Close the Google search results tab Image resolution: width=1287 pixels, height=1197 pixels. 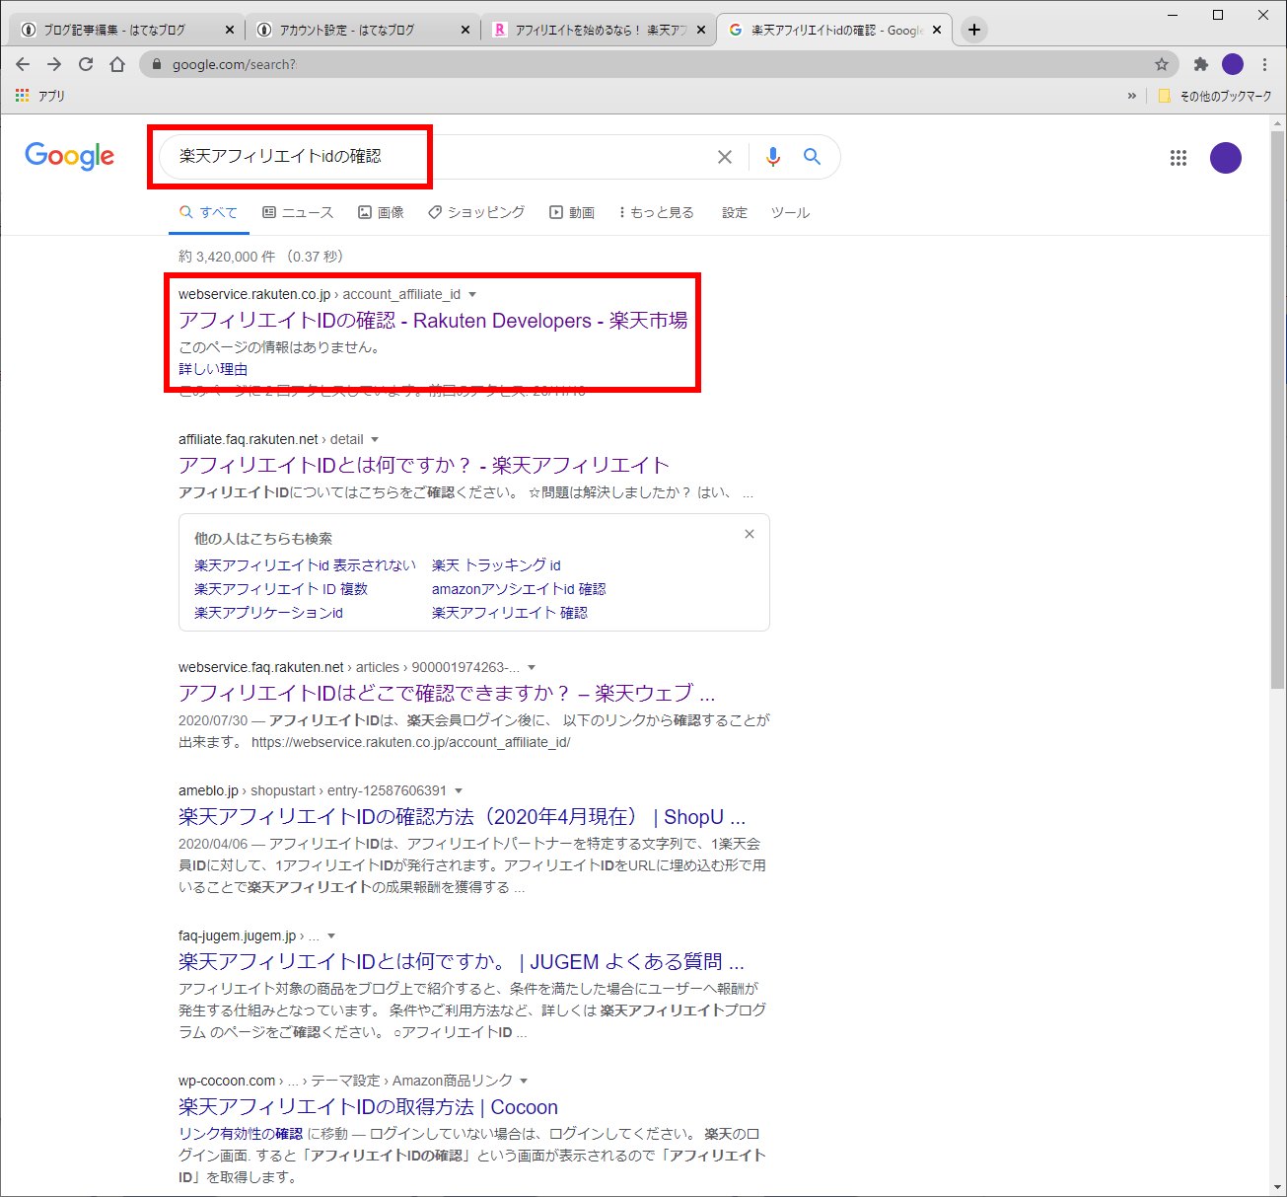(x=937, y=30)
